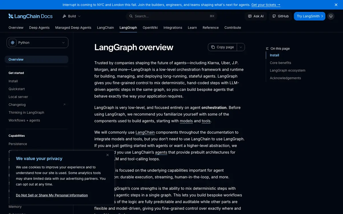343x214 pixels.
Task: Open the LangChain tab
Action: click(x=105, y=28)
